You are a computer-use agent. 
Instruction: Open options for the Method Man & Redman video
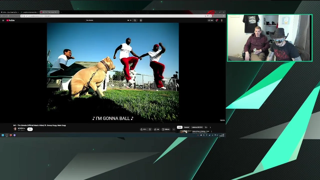(x=211, y=131)
